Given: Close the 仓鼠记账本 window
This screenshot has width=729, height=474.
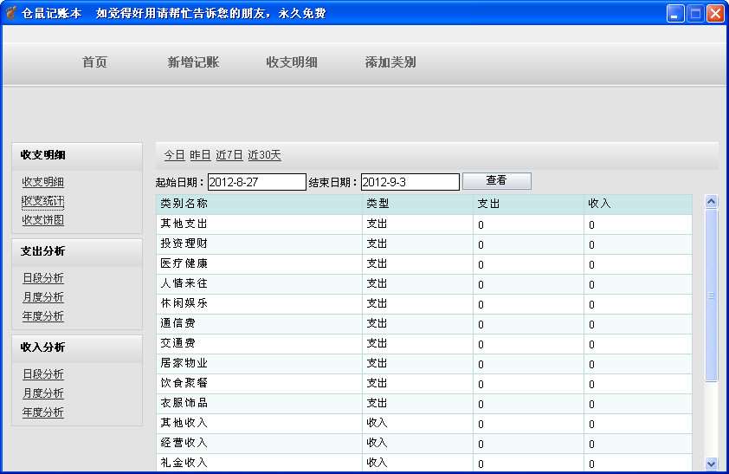Looking at the screenshot, I should 715,14.
